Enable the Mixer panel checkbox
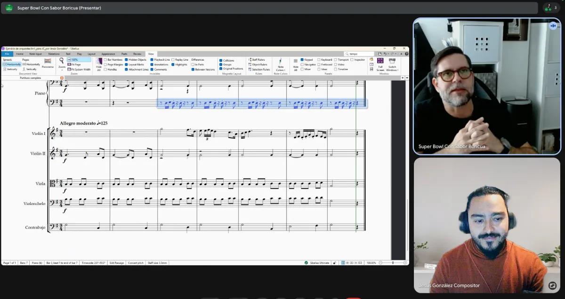The width and height of the screenshot is (565, 299). tap(302, 69)
